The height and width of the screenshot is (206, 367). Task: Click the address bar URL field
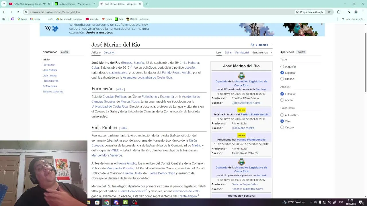(161, 12)
